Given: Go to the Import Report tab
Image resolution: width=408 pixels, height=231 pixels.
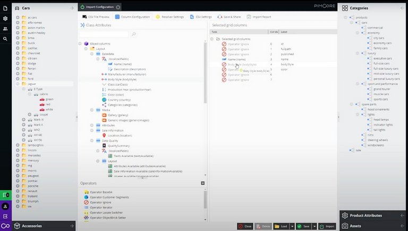Looking at the screenshot, I should click(258, 17).
